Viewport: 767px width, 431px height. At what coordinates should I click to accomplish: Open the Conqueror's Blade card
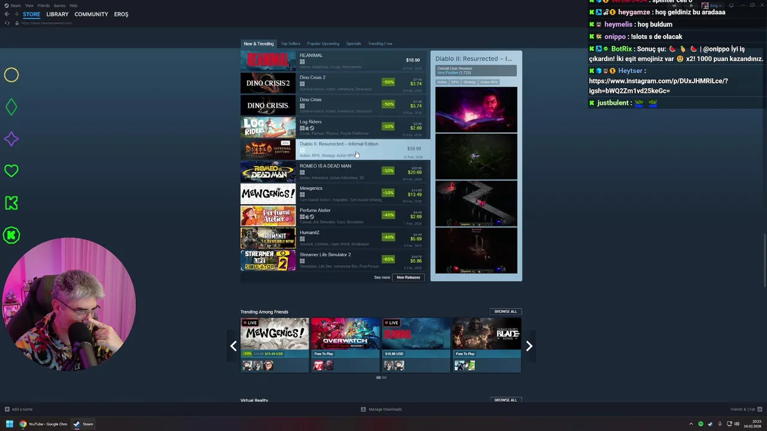point(487,345)
